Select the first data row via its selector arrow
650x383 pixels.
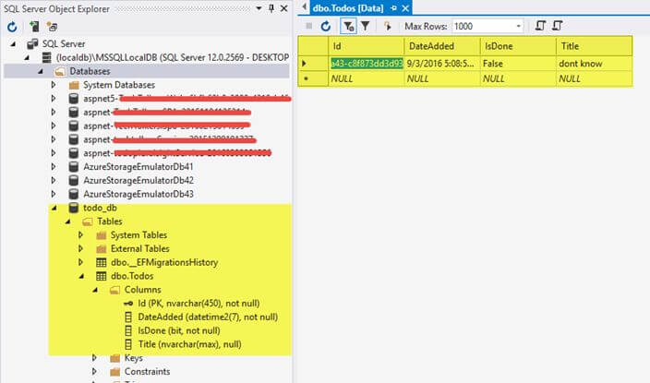click(305, 64)
